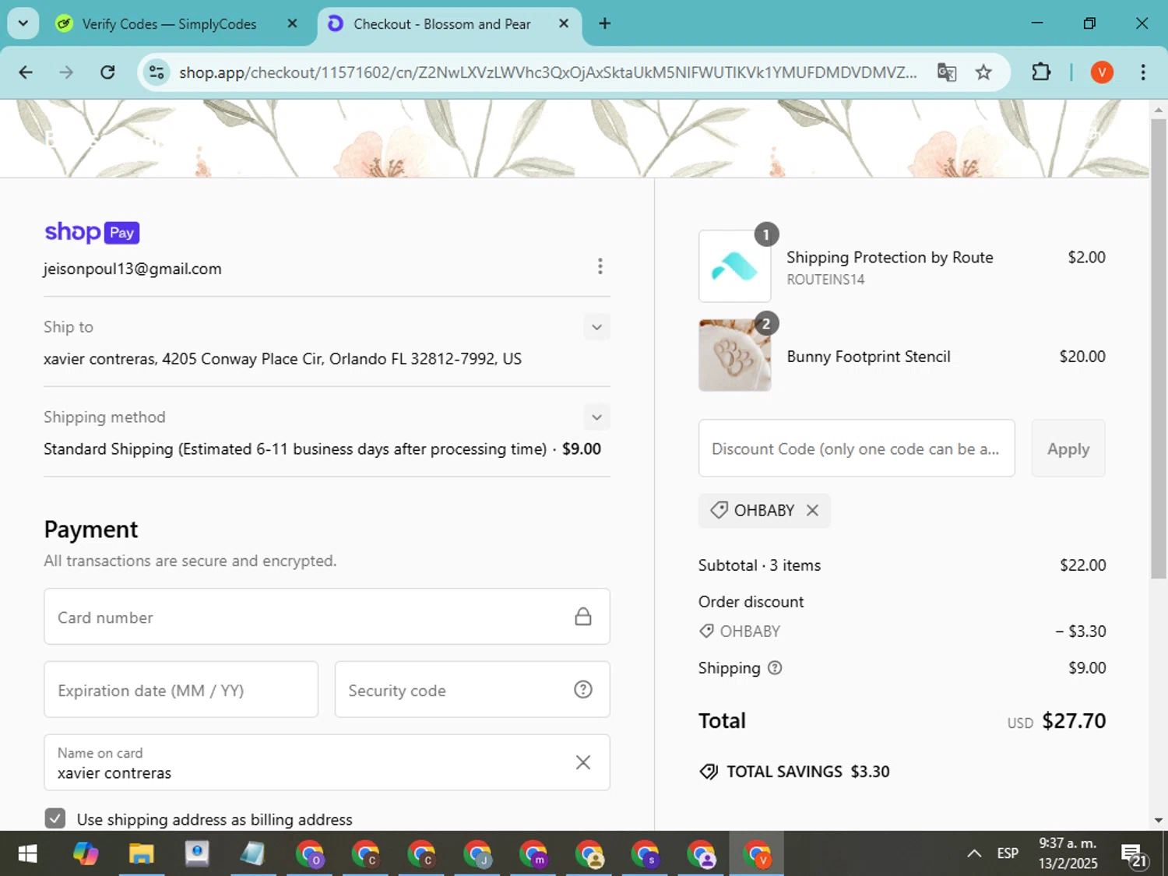Open the Chrome profile avatar V

click(1102, 72)
